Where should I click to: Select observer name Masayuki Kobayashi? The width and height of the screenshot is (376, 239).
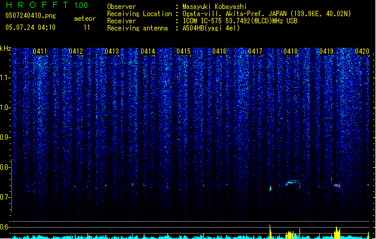(215, 7)
